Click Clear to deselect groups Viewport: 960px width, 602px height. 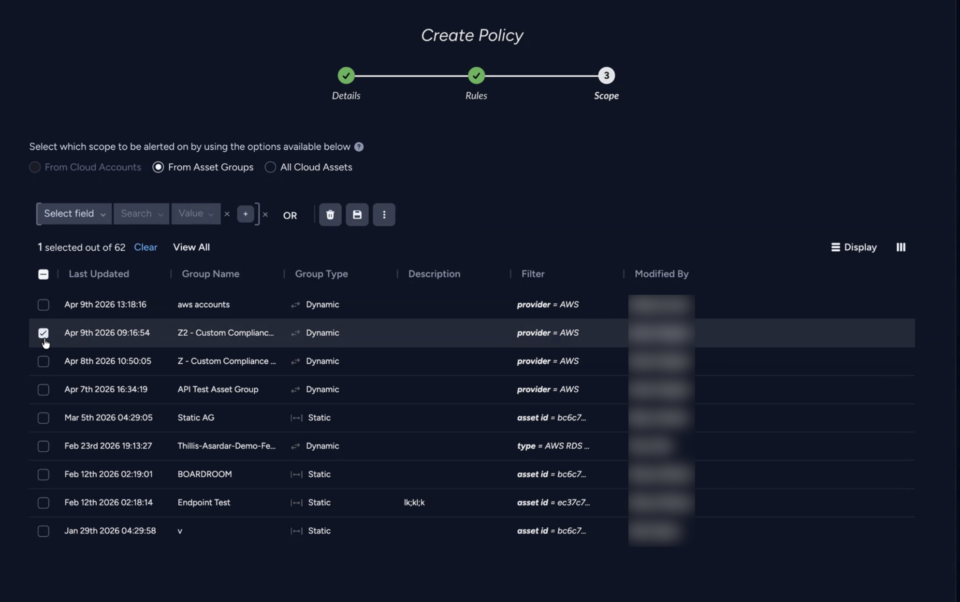click(145, 247)
